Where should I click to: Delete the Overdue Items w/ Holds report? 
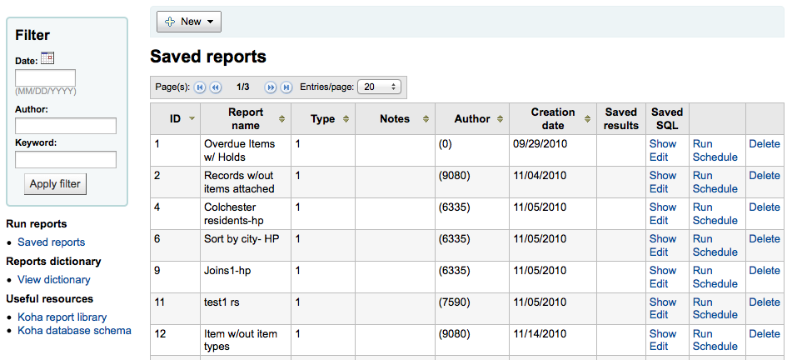tap(765, 143)
